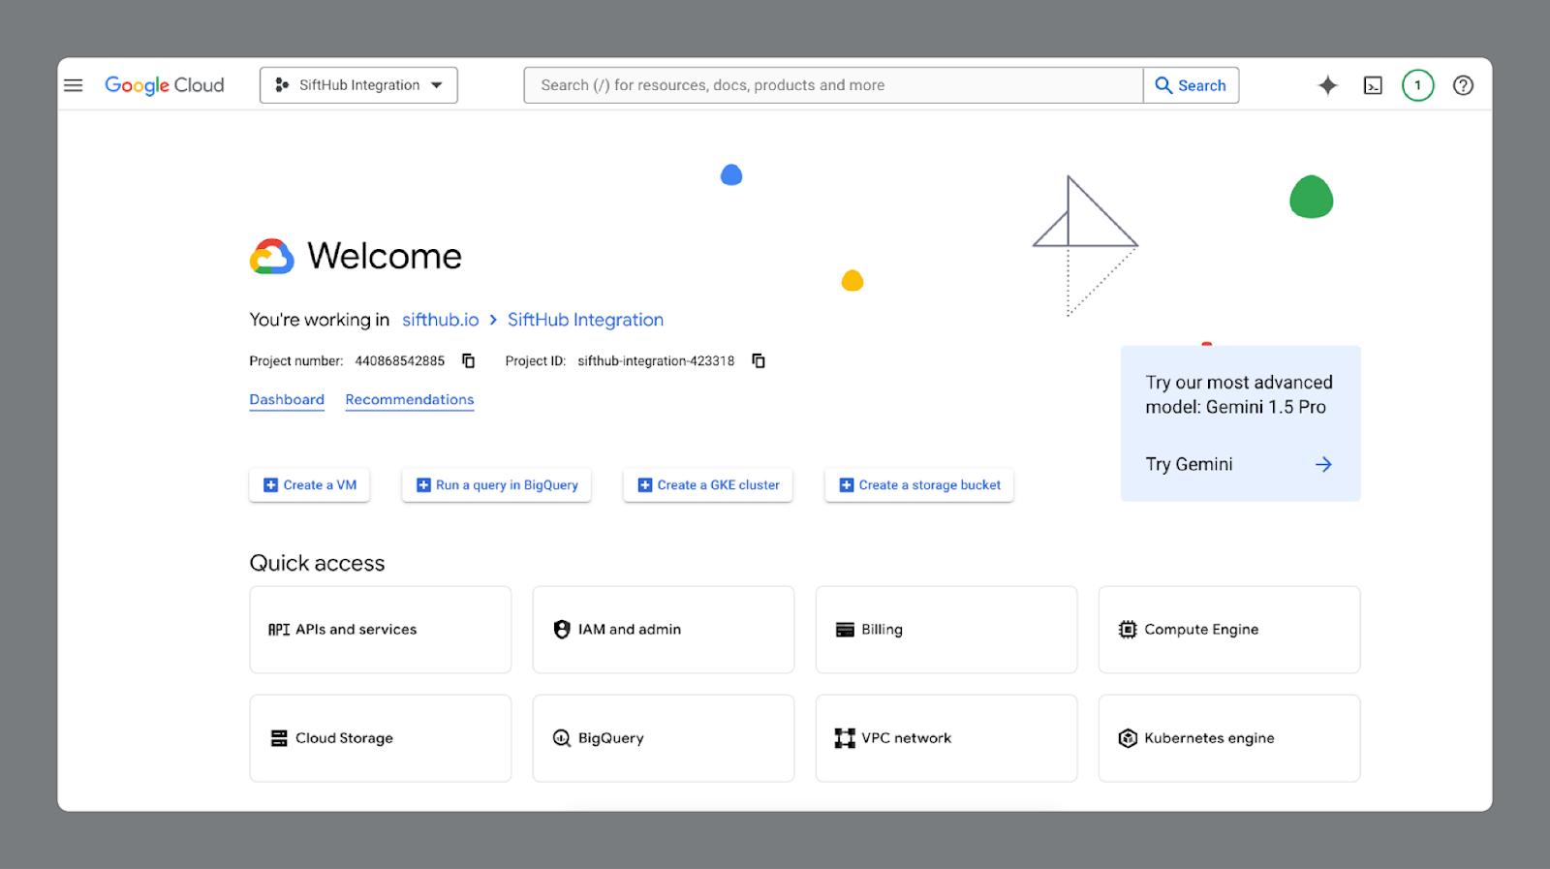
Task: Click the project selector dropdown arrow
Action: pos(437,85)
